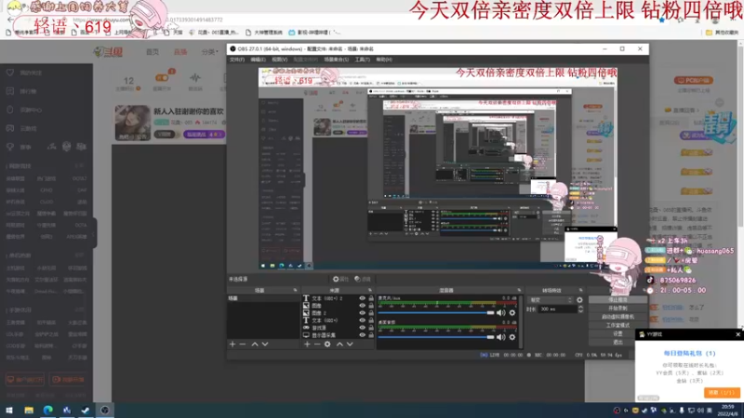Viewport: 744px width, 418px height.
Task: Claim gift with orange 领取 button in YY popup
Action: [x=722, y=393]
